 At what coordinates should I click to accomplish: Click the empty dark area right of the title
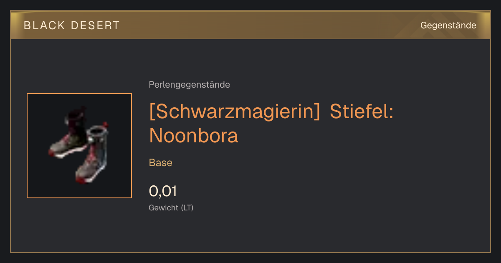(443, 123)
